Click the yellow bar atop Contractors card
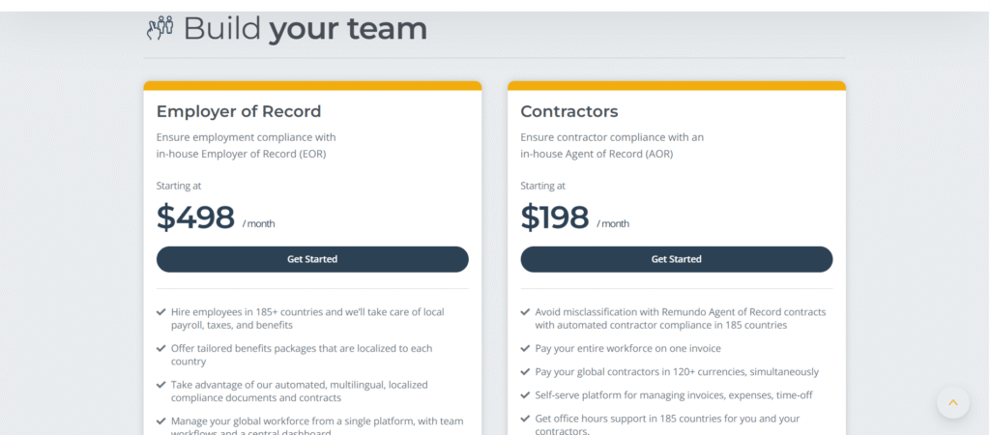Screen dimensions: 990x435 (x=676, y=86)
